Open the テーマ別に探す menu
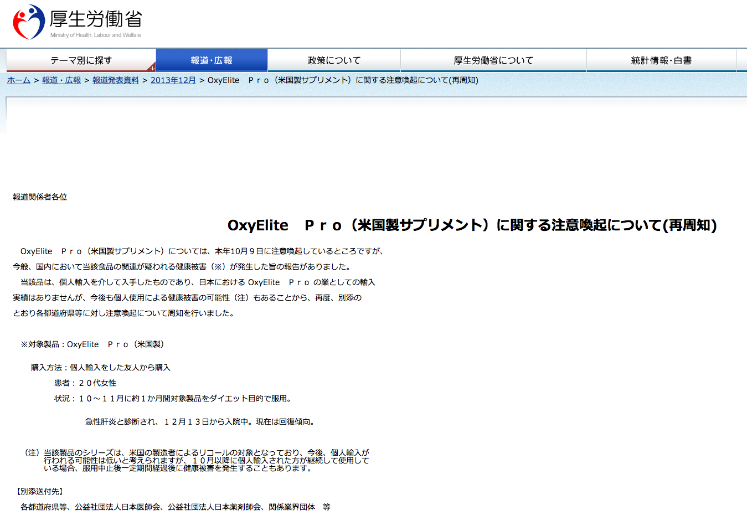The width and height of the screenshot is (747, 531). (x=81, y=60)
